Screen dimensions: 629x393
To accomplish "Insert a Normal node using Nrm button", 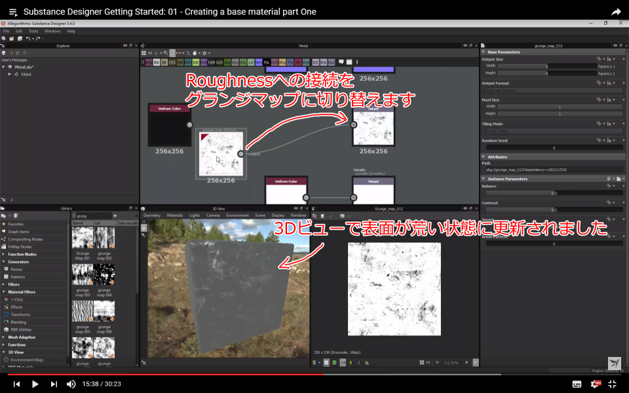I will coord(259,62).
